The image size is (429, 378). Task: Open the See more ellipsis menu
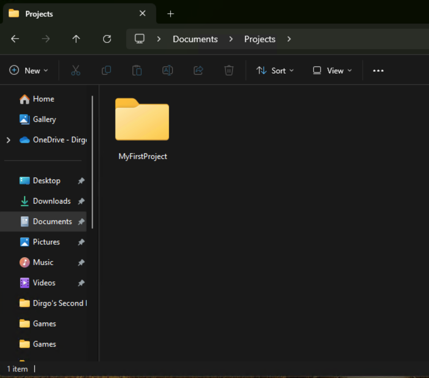378,71
